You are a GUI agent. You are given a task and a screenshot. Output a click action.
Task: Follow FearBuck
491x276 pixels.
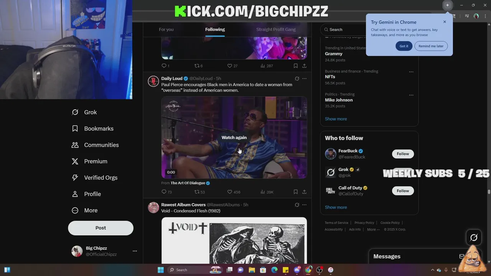pyautogui.click(x=403, y=154)
